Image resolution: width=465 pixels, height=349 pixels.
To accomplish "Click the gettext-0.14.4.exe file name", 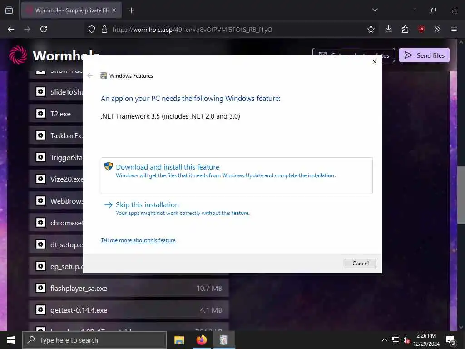I will coord(79,310).
